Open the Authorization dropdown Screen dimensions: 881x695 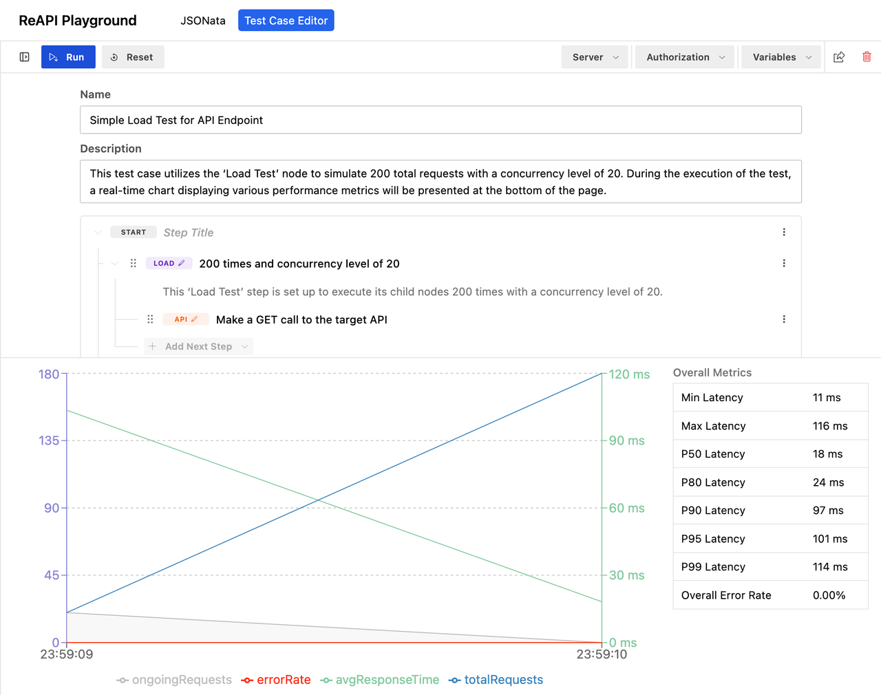pos(686,57)
